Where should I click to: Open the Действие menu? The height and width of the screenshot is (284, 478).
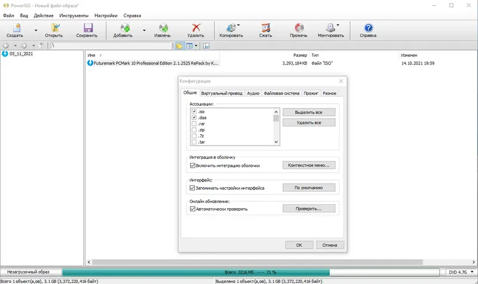tap(44, 16)
